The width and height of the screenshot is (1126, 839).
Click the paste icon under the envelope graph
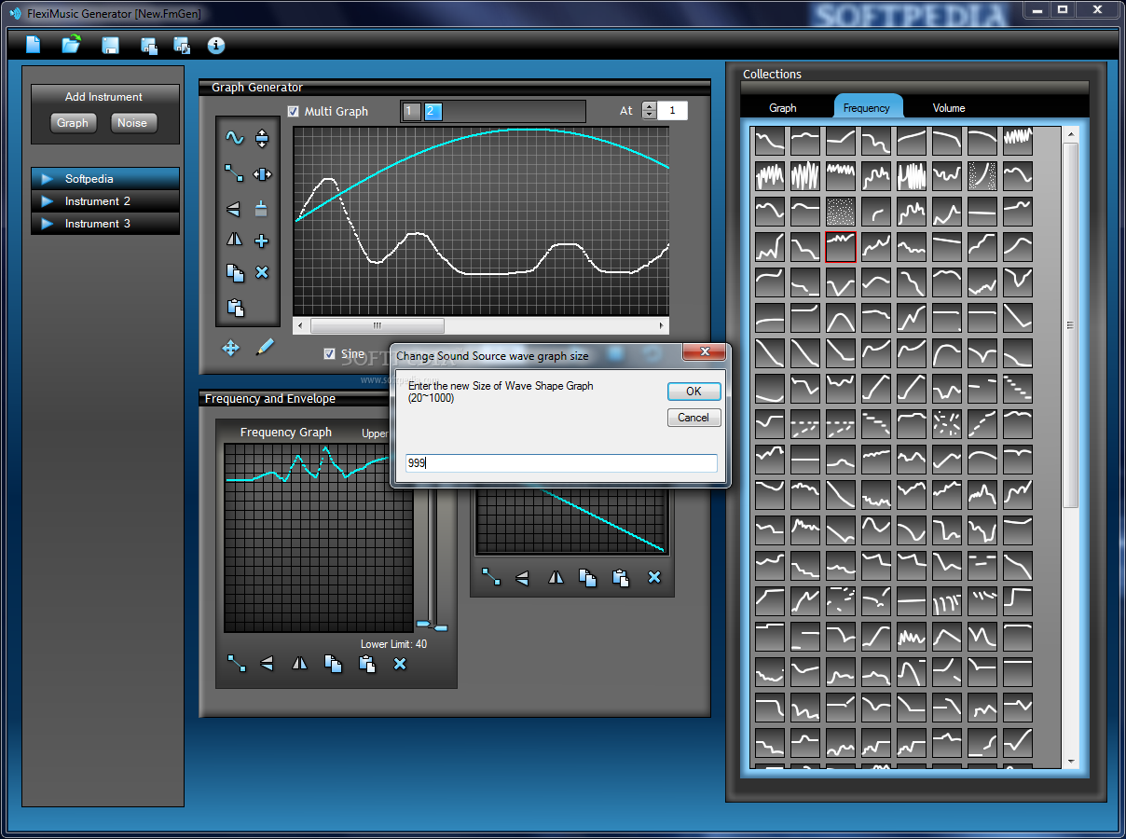(x=621, y=577)
